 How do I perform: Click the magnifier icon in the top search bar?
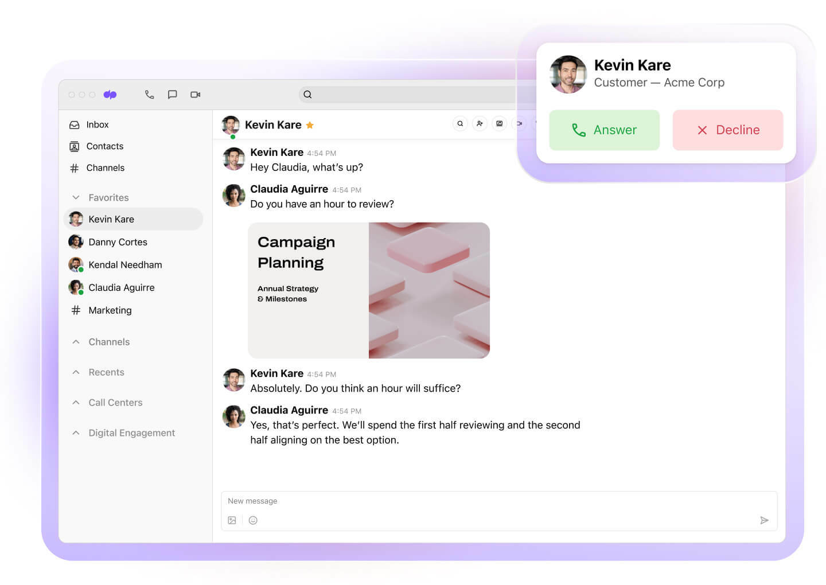click(307, 95)
